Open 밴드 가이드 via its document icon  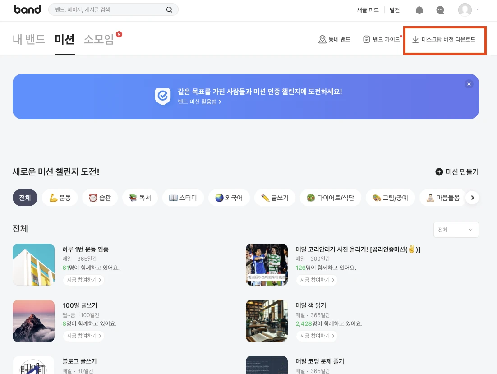tap(367, 39)
